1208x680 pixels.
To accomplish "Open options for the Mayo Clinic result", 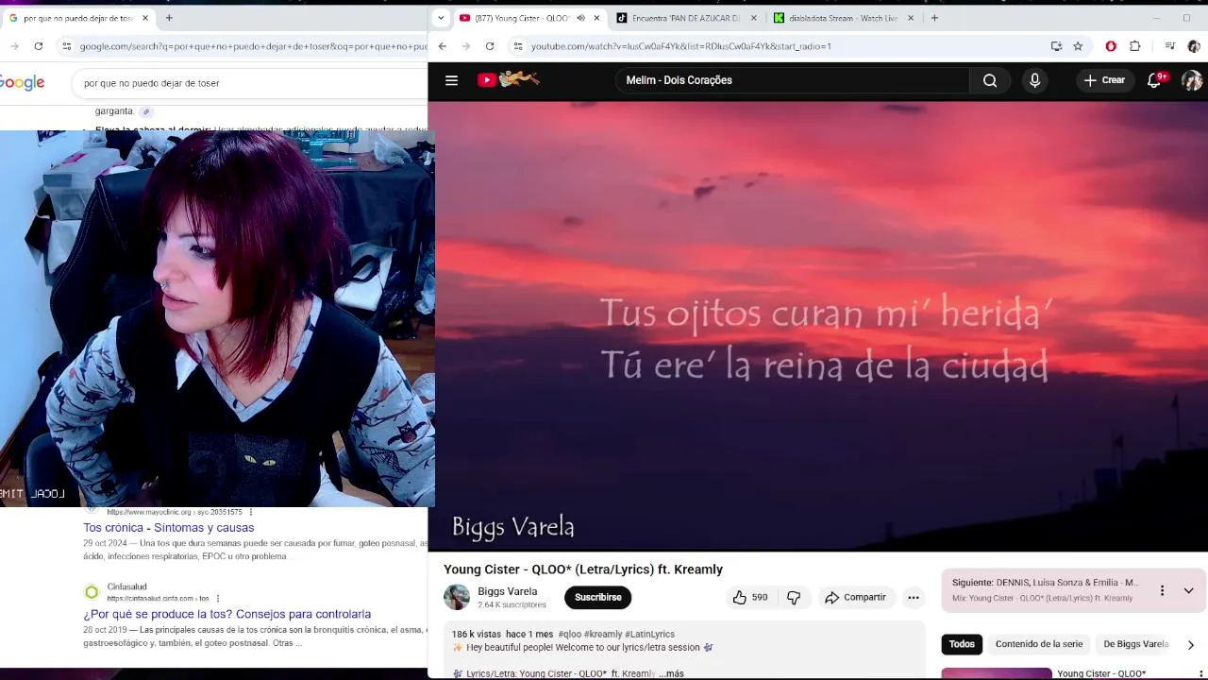I will [x=251, y=512].
